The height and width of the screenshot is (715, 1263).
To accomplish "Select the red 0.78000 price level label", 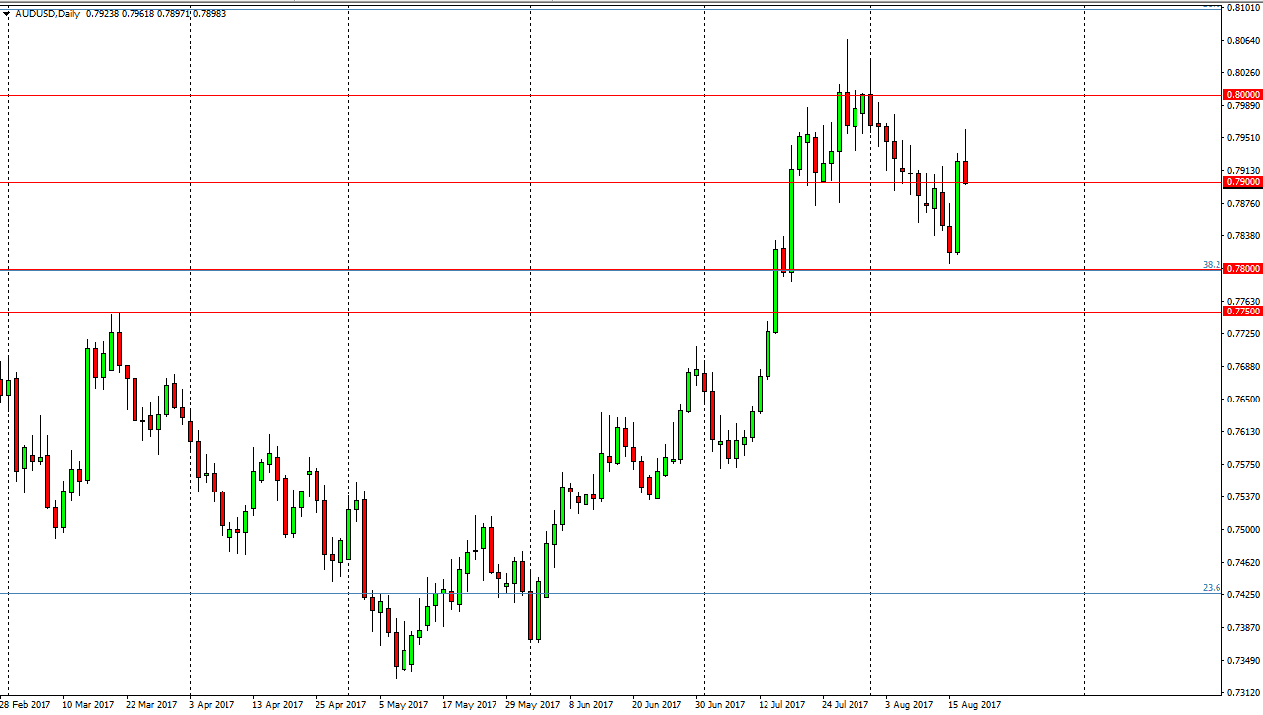I will [x=1242, y=269].
